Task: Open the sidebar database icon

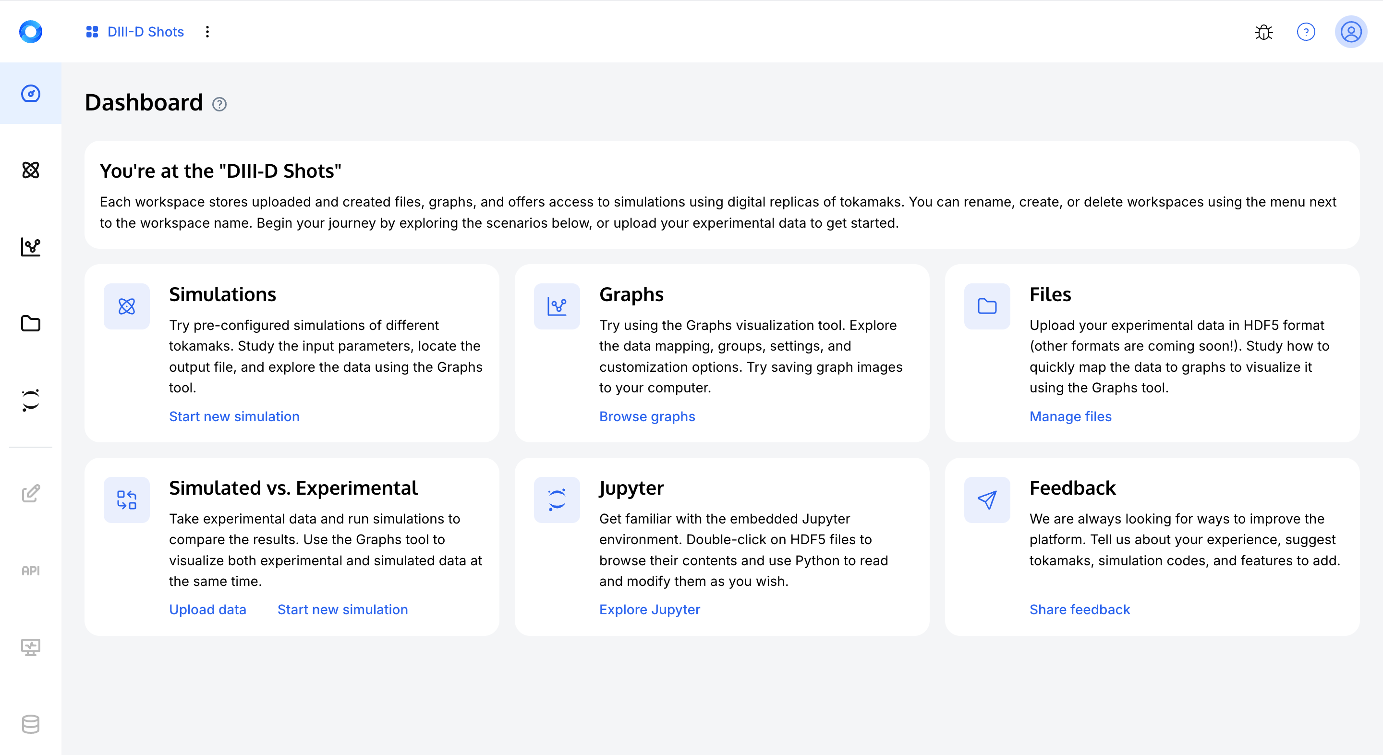Action: [31, 724]
